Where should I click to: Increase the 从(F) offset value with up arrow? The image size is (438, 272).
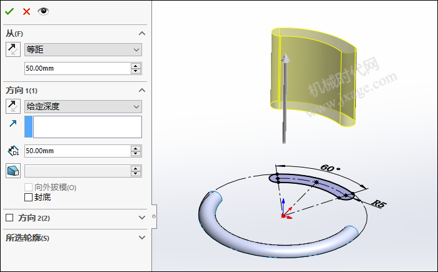tap(136, 66)
